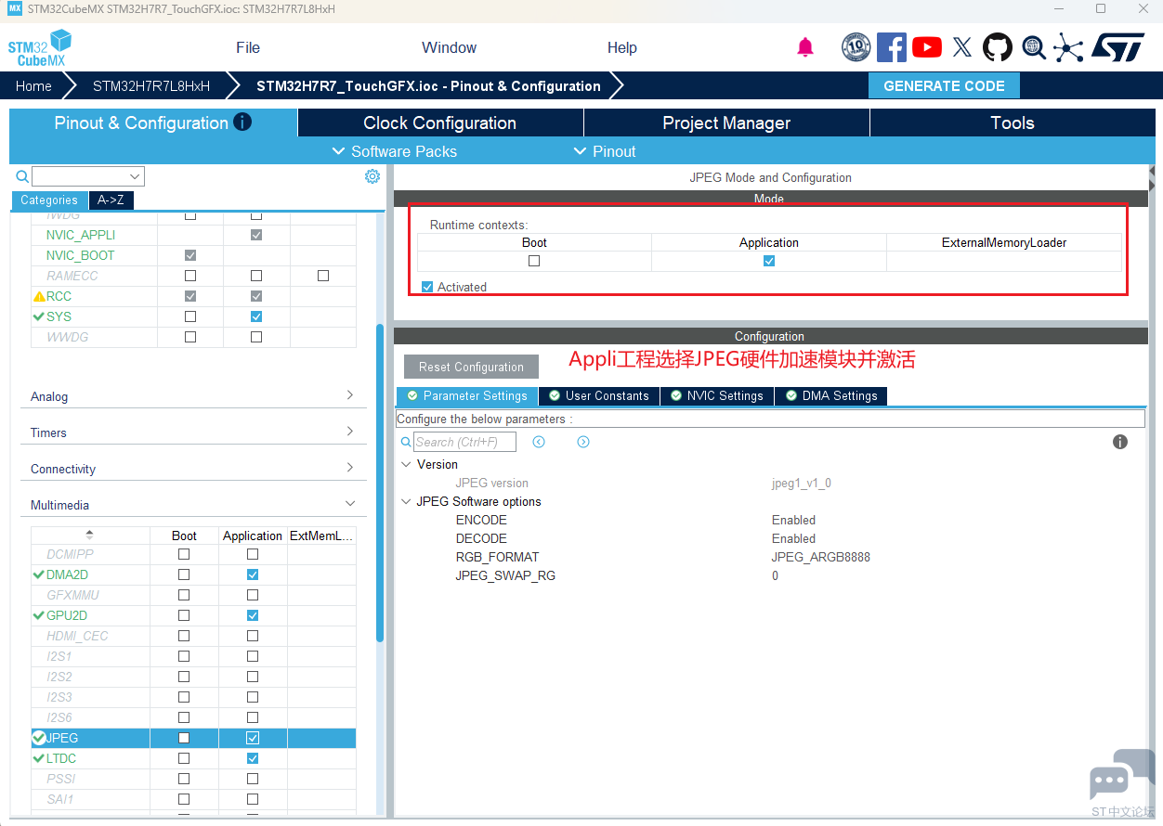
Task: Click the info icon beside Pinout & Configuration
Action: coord(242,122)
